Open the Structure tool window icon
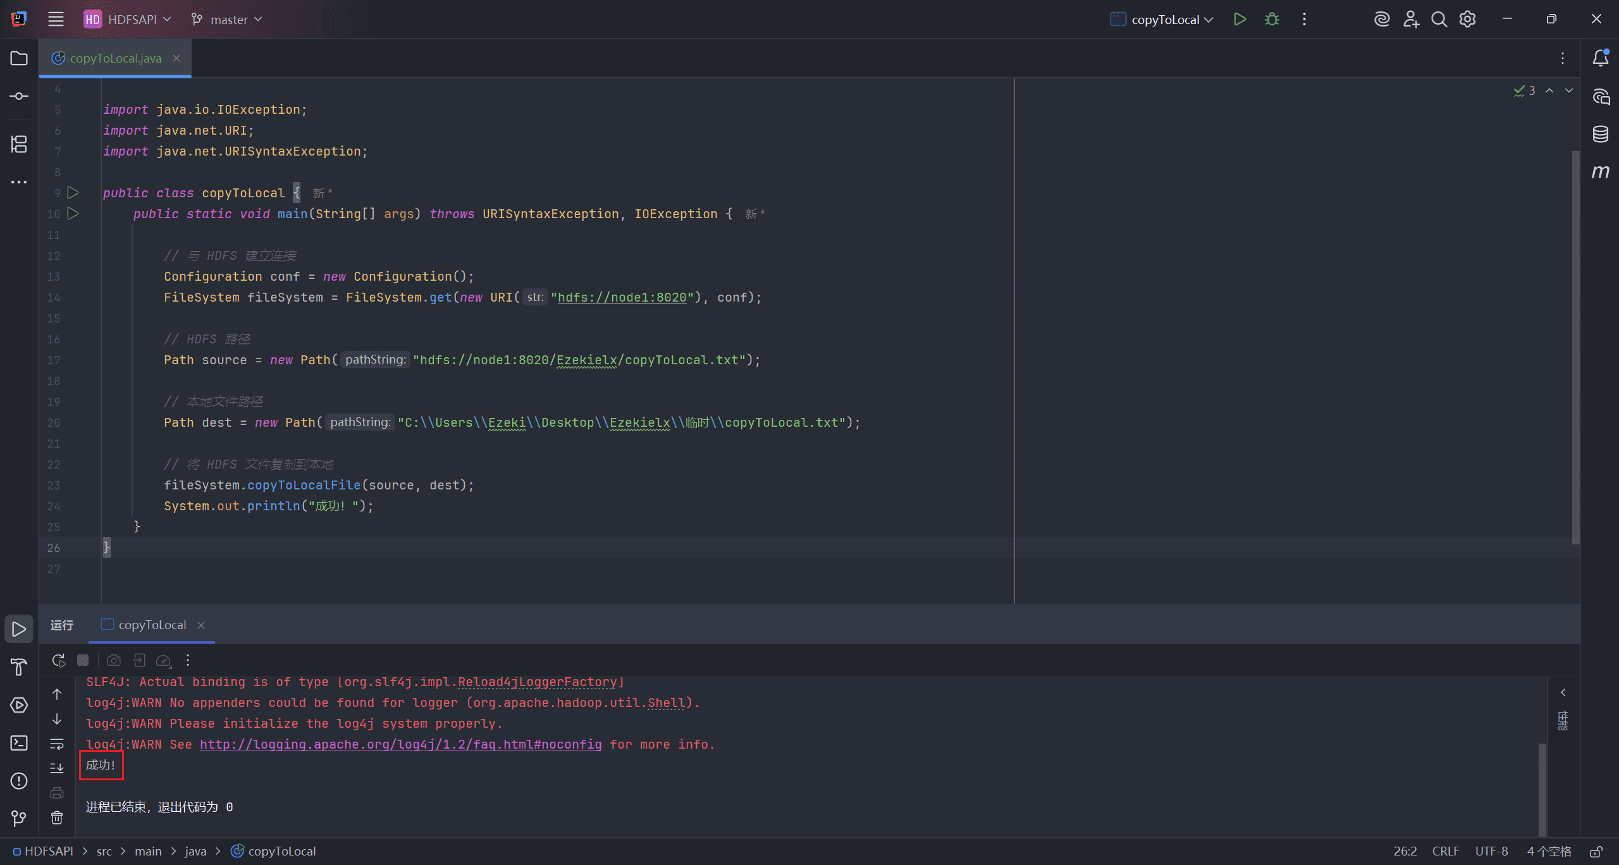The image size is (1619, 865). (19, 144)
